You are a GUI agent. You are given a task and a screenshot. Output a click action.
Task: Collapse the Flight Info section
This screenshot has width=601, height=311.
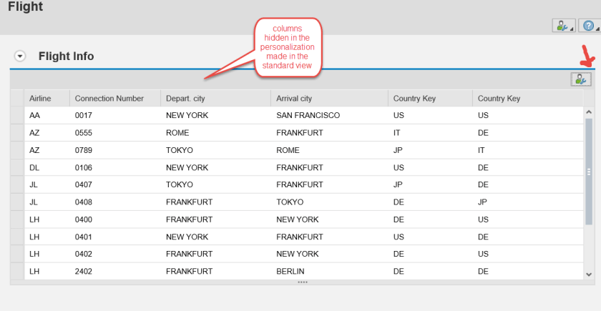(x=20, y=56)
